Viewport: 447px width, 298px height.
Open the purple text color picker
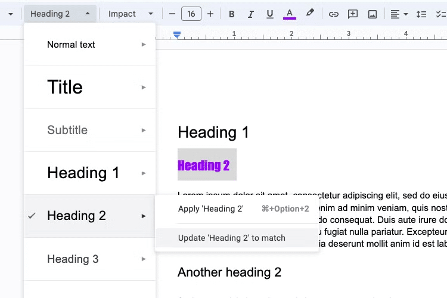(x=289, y=14)
